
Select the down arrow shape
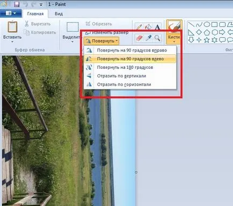pos(191,40)
